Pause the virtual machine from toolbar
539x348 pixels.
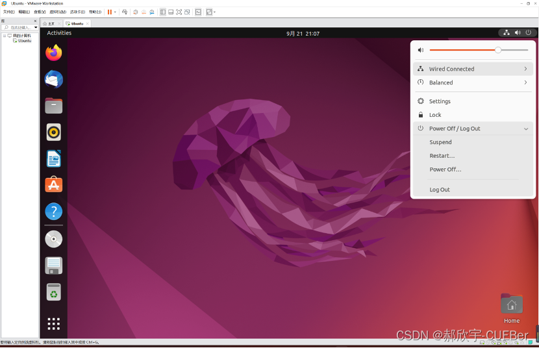point(110,12)
